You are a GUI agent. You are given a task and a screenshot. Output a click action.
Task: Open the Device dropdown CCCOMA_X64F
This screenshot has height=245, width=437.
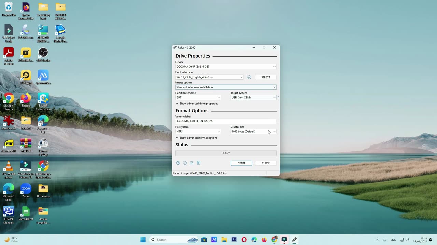(226, 67)
